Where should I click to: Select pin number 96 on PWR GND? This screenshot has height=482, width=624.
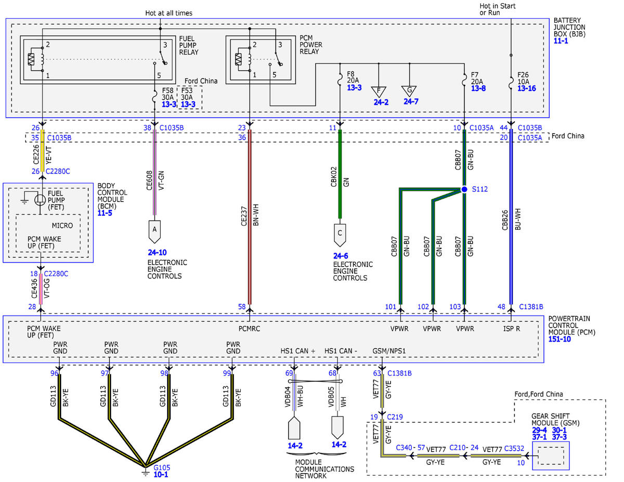click(x=54, y=373)
